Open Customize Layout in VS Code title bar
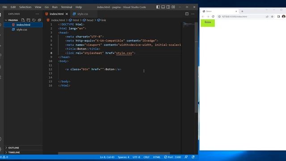The height and width of the screenshot is (161, 286). [x=173, y=7]
